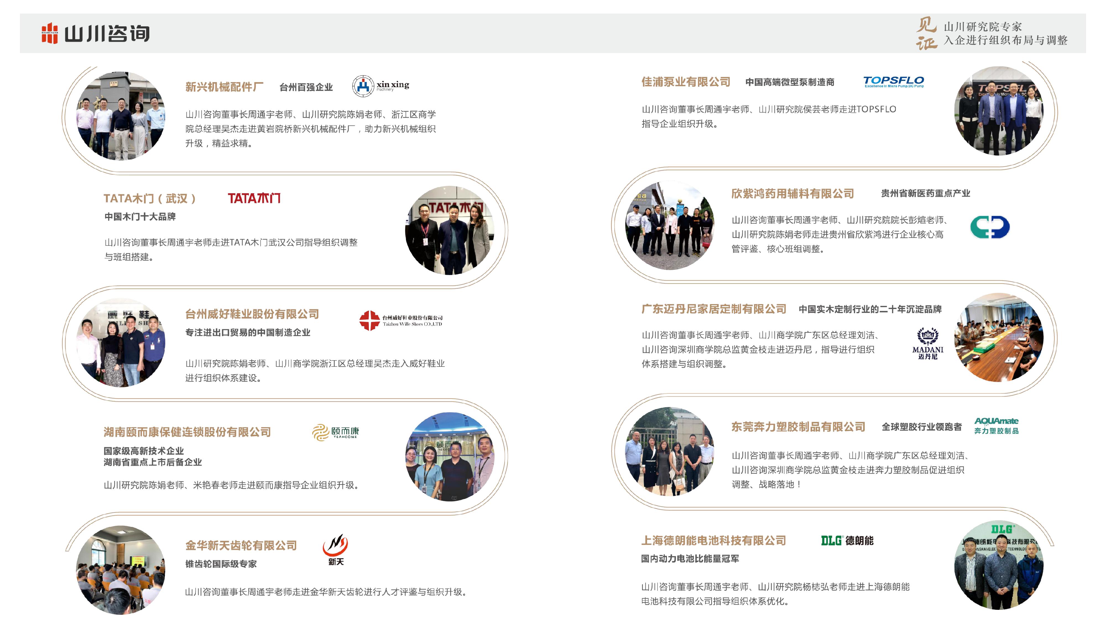Select the 湖南颐而康保健连锁股份有限公司 heading
The image size is (1106, 622).
click(187, 432)
